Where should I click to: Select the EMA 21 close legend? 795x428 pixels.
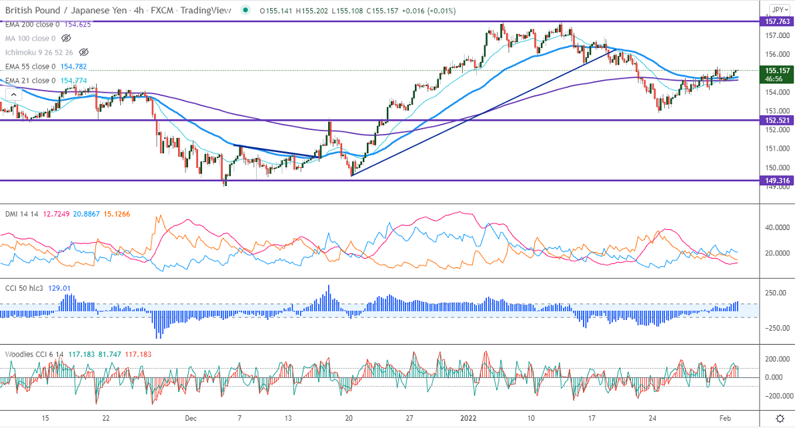click(31, 81)
